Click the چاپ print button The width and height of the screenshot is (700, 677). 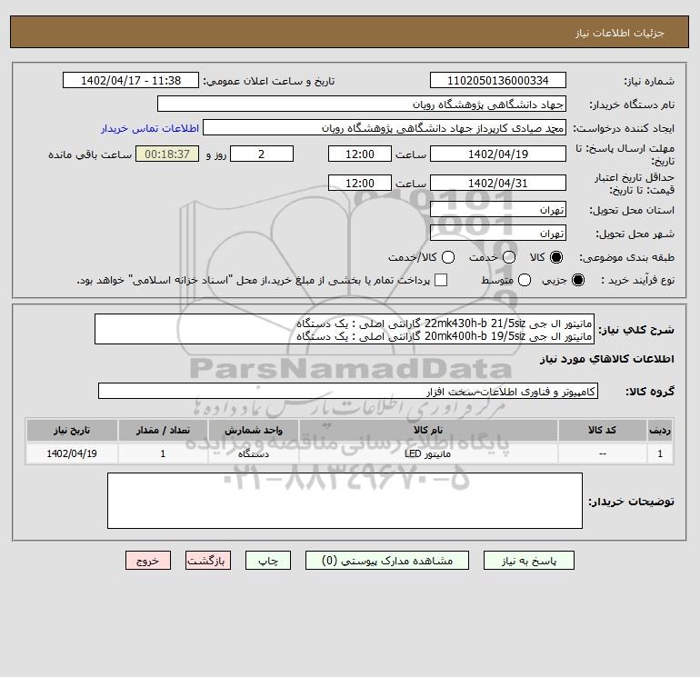(268, 561)
